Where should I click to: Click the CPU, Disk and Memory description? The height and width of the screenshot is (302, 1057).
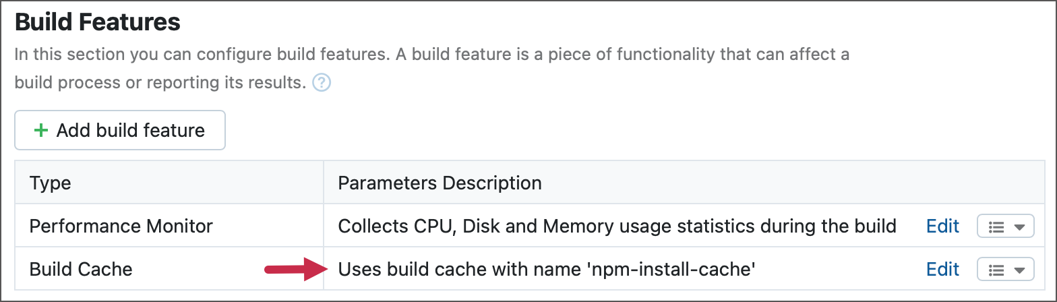coord(617,227)
